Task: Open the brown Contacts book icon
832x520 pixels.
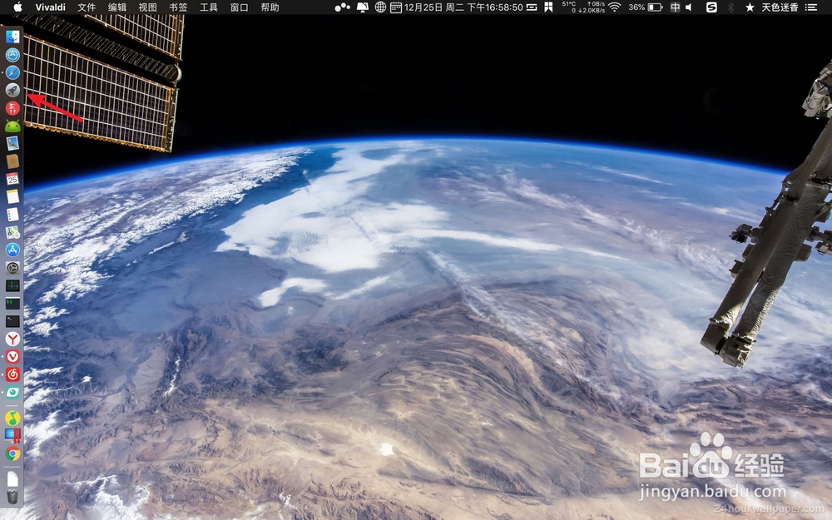Action: pos(12,161)
